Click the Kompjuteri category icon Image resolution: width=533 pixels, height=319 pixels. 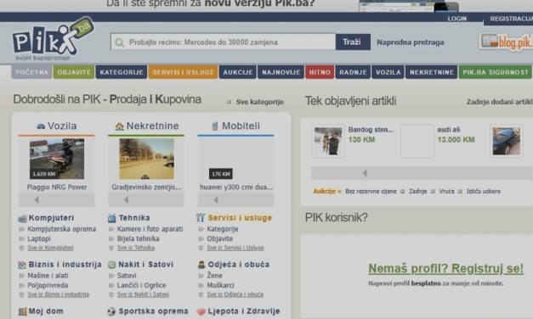click(22, 218)
